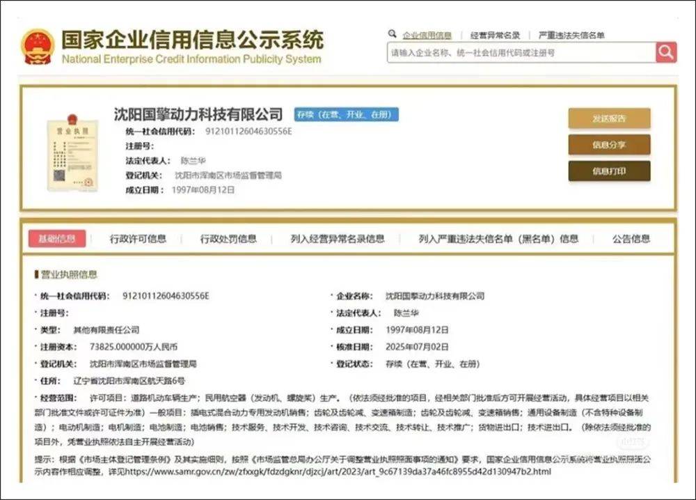696x500 pixels.
Task: Click the 发送报告 button
Action: [610, 118]
